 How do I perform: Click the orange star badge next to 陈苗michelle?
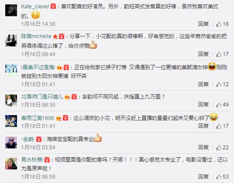(x=55, y=36)
